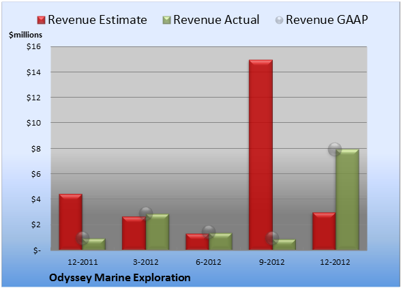Click the $4 axis label

coord(36,199)
